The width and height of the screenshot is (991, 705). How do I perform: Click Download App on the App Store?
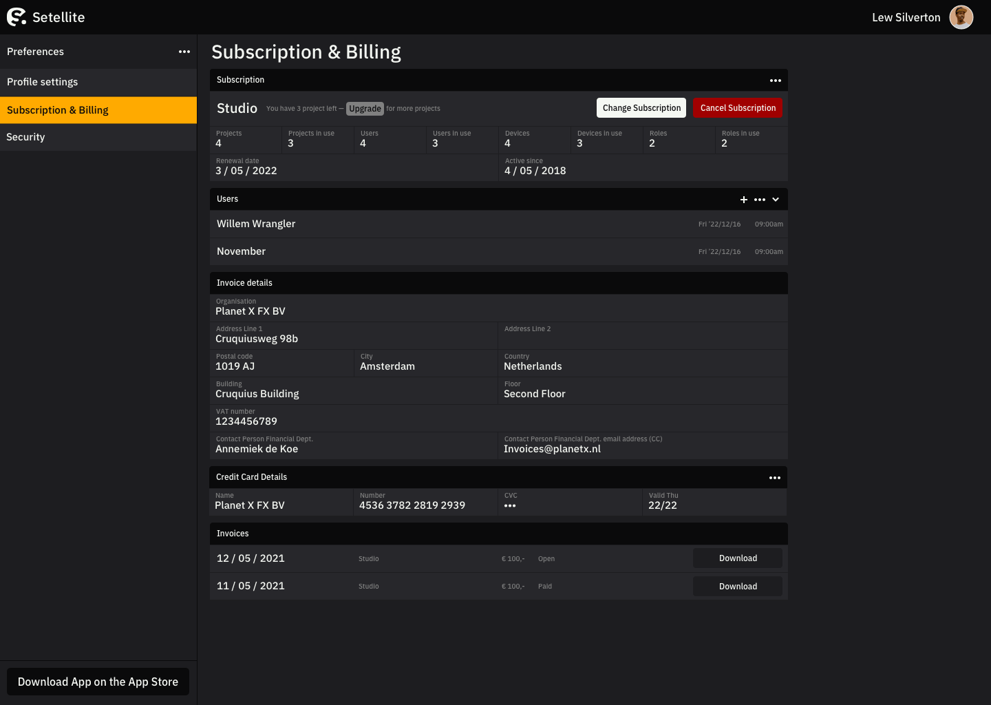pyautogui.click(x=98, y=682)
